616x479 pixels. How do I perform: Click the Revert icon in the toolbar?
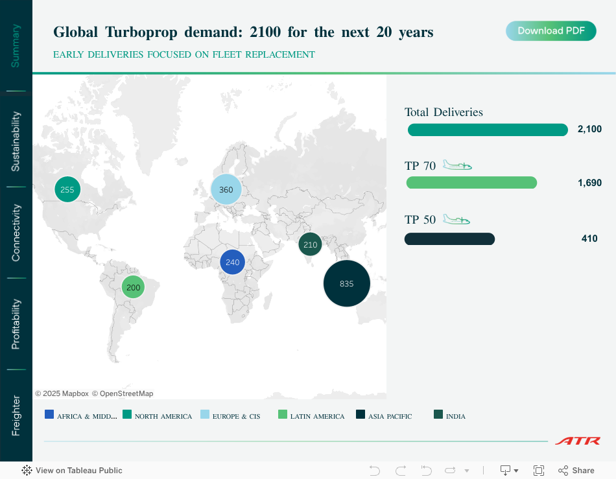[x=426, y=471]
